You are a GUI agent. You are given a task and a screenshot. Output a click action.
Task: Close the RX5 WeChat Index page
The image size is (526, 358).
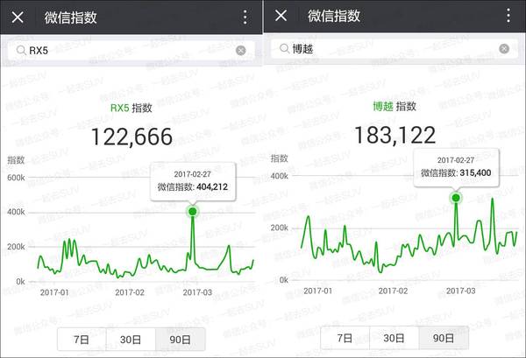click(x=18, y=17)
